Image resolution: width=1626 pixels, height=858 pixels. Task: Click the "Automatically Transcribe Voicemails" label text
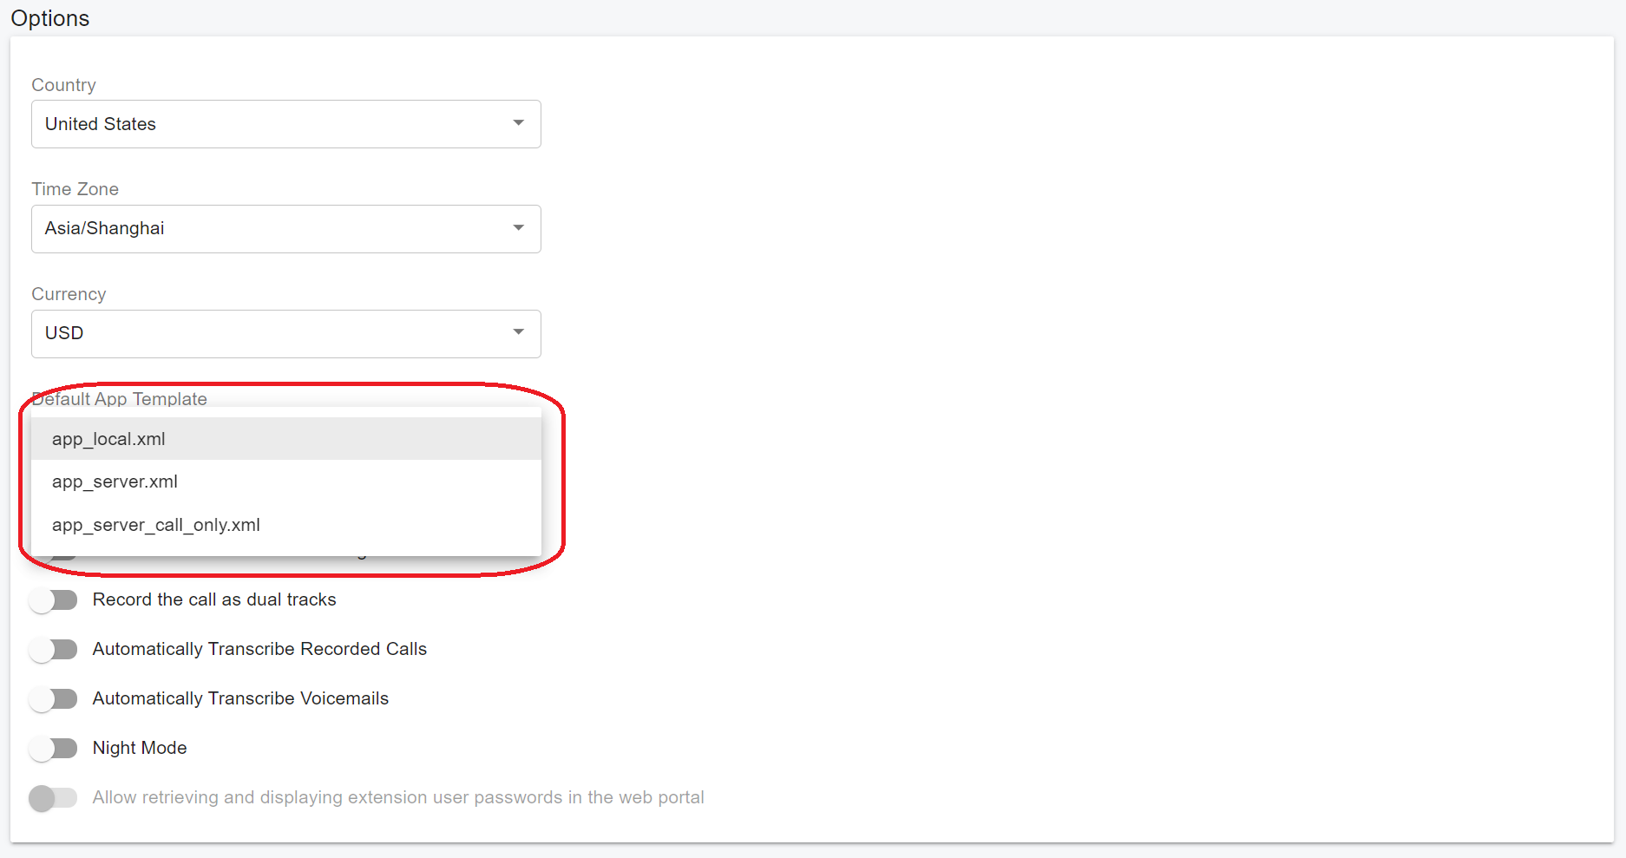240,698
